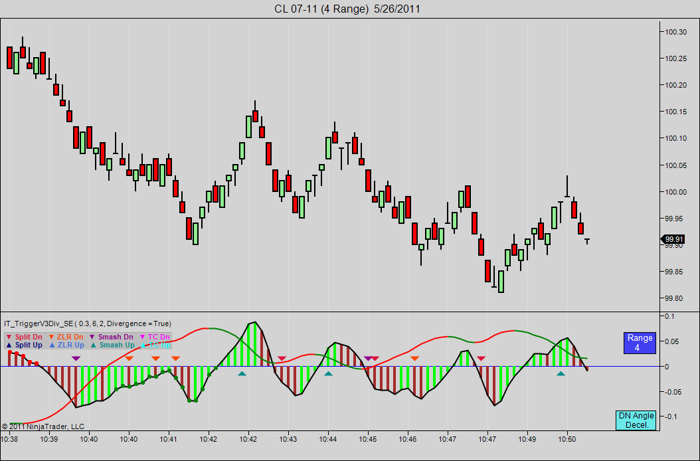Click the 99.80 price axis label

coord(674,298)
